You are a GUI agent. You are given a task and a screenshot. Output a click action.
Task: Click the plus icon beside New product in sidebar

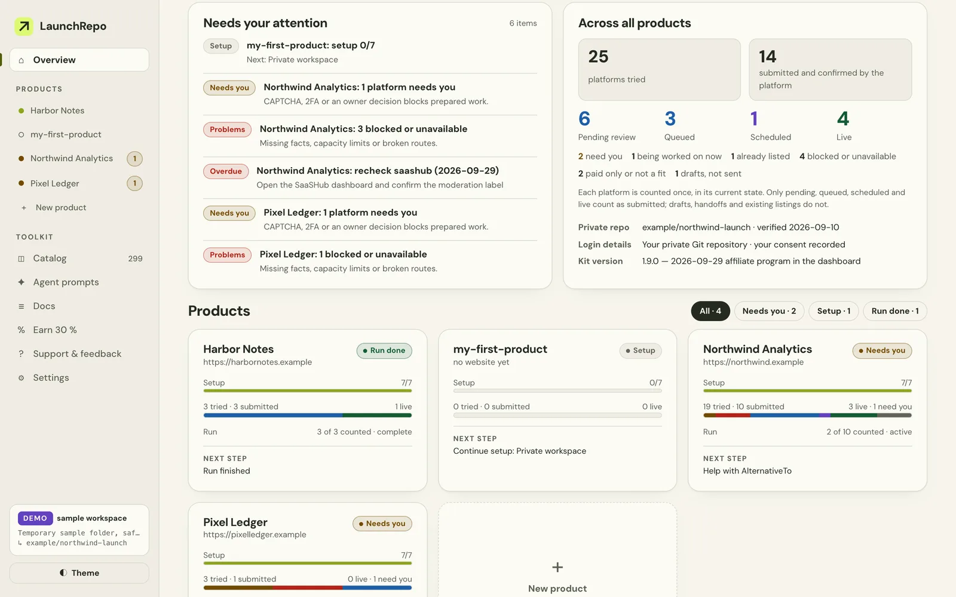coord(24,208)
